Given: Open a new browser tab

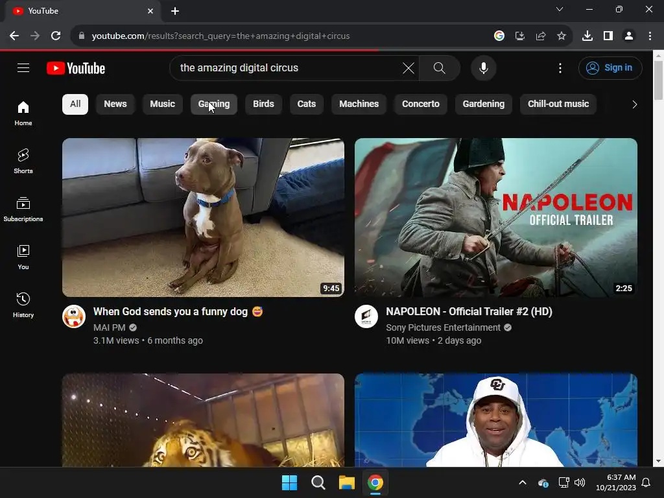Looking at the screenshot, I should 175,11.
